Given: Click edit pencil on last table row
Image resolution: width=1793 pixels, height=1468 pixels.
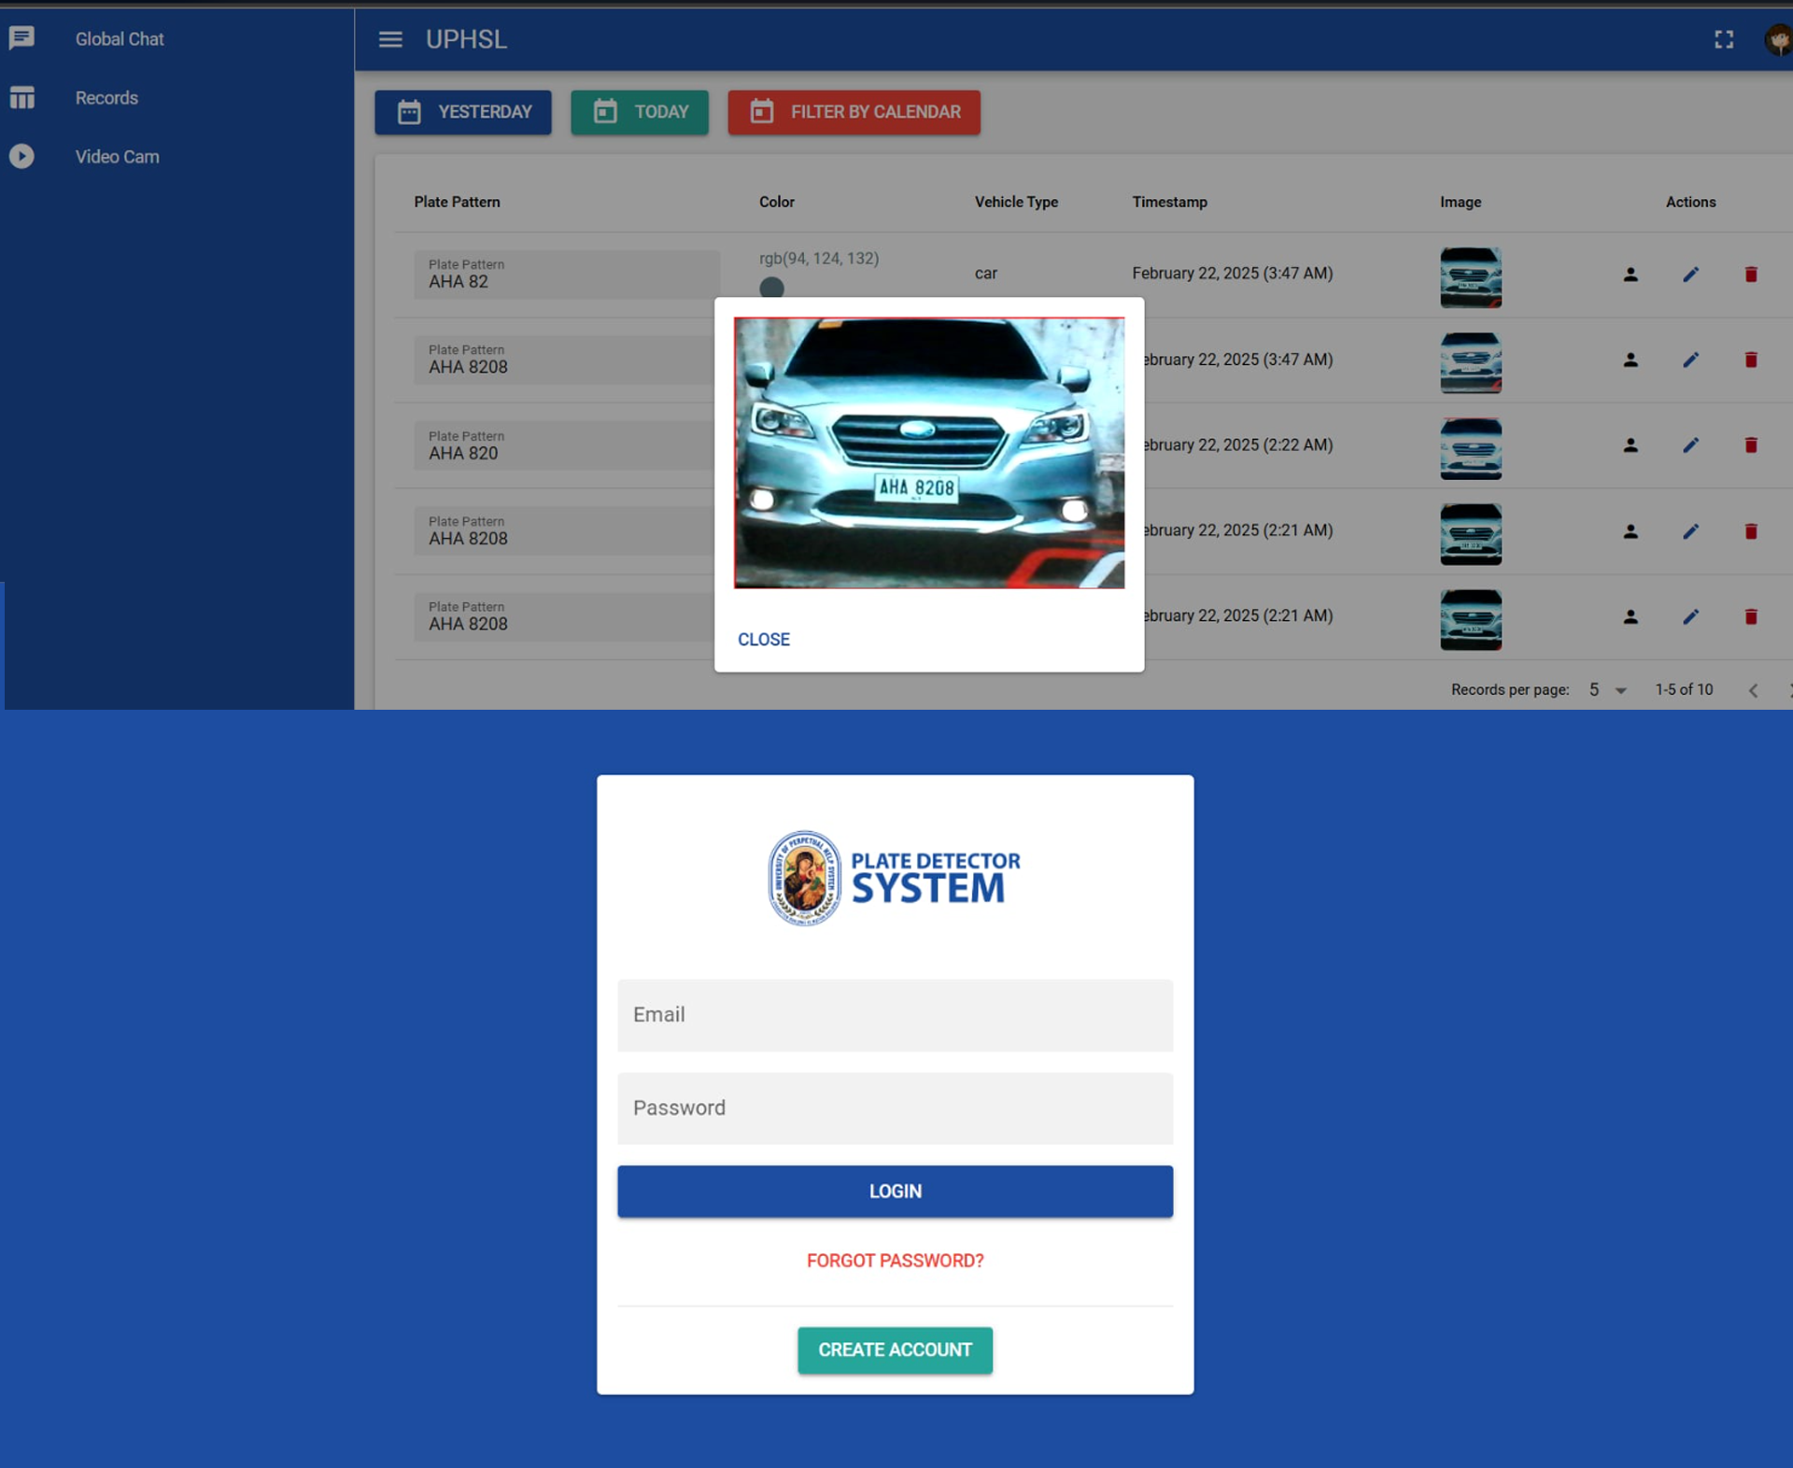Looking at the screenshot, I should point(1690,617).
